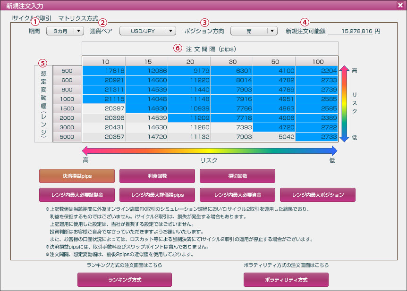Click the cell showing 5042
Viewport: 407px width, 291px height.
point(274,137)
